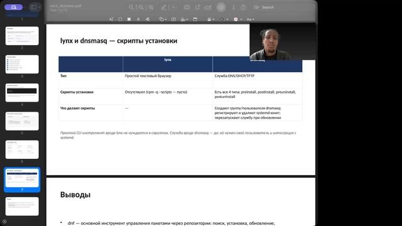Click the circular icon at sidebar bottom
Viewport: 402px width, 226px height.
click(x=4, y=222)
